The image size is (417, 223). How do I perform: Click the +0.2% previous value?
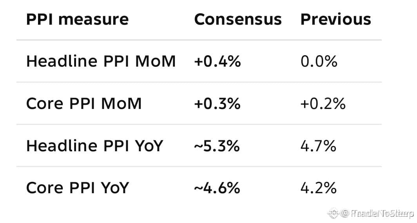pos(323,103)
